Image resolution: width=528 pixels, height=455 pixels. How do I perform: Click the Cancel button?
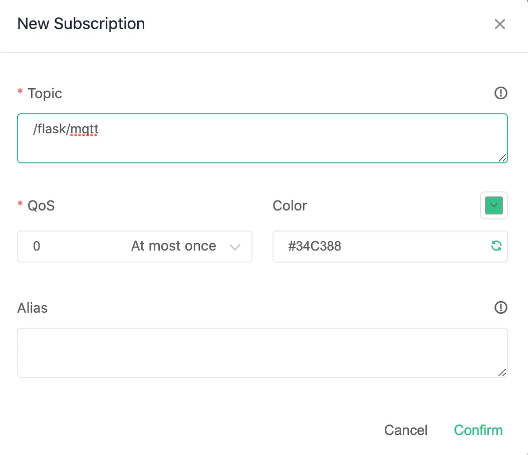click(405, 429)
